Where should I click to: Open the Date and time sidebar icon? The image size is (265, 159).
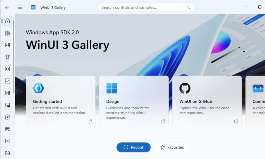click(x=7, y=105)
